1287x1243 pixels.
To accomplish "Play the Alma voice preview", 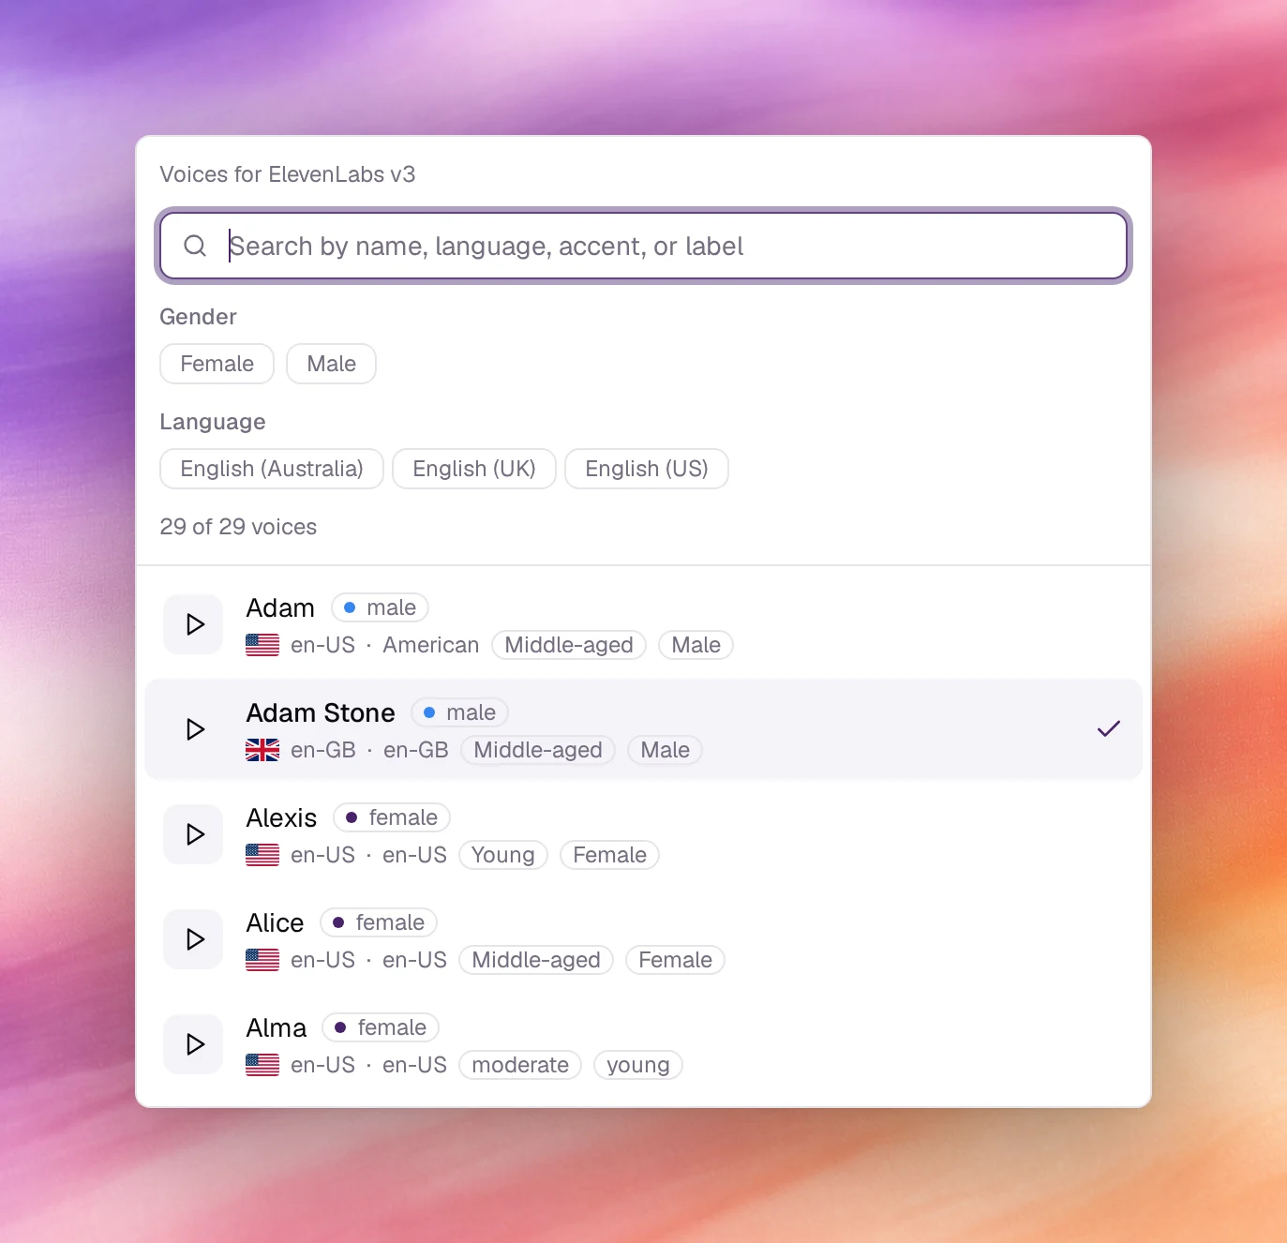I will click(x=194, y=1044).
